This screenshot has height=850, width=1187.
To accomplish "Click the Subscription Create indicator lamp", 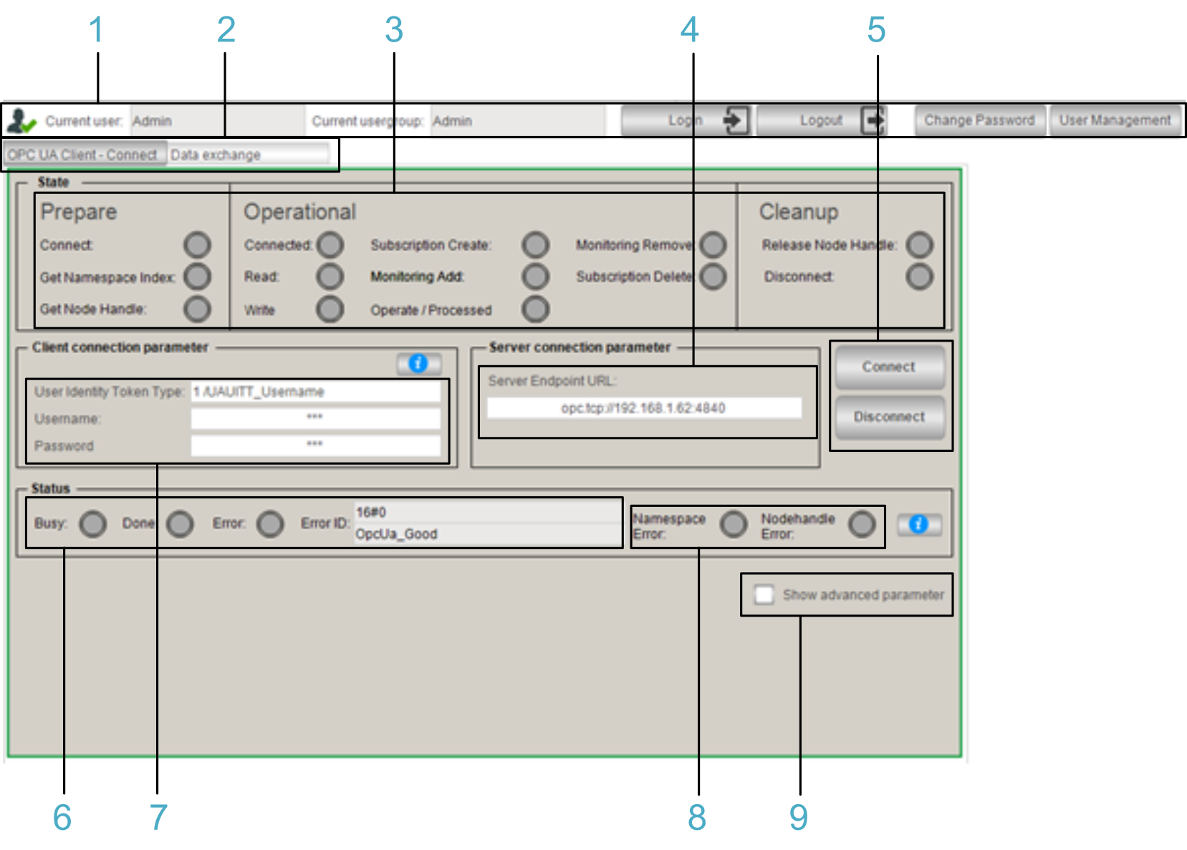I will coord(535,245).
